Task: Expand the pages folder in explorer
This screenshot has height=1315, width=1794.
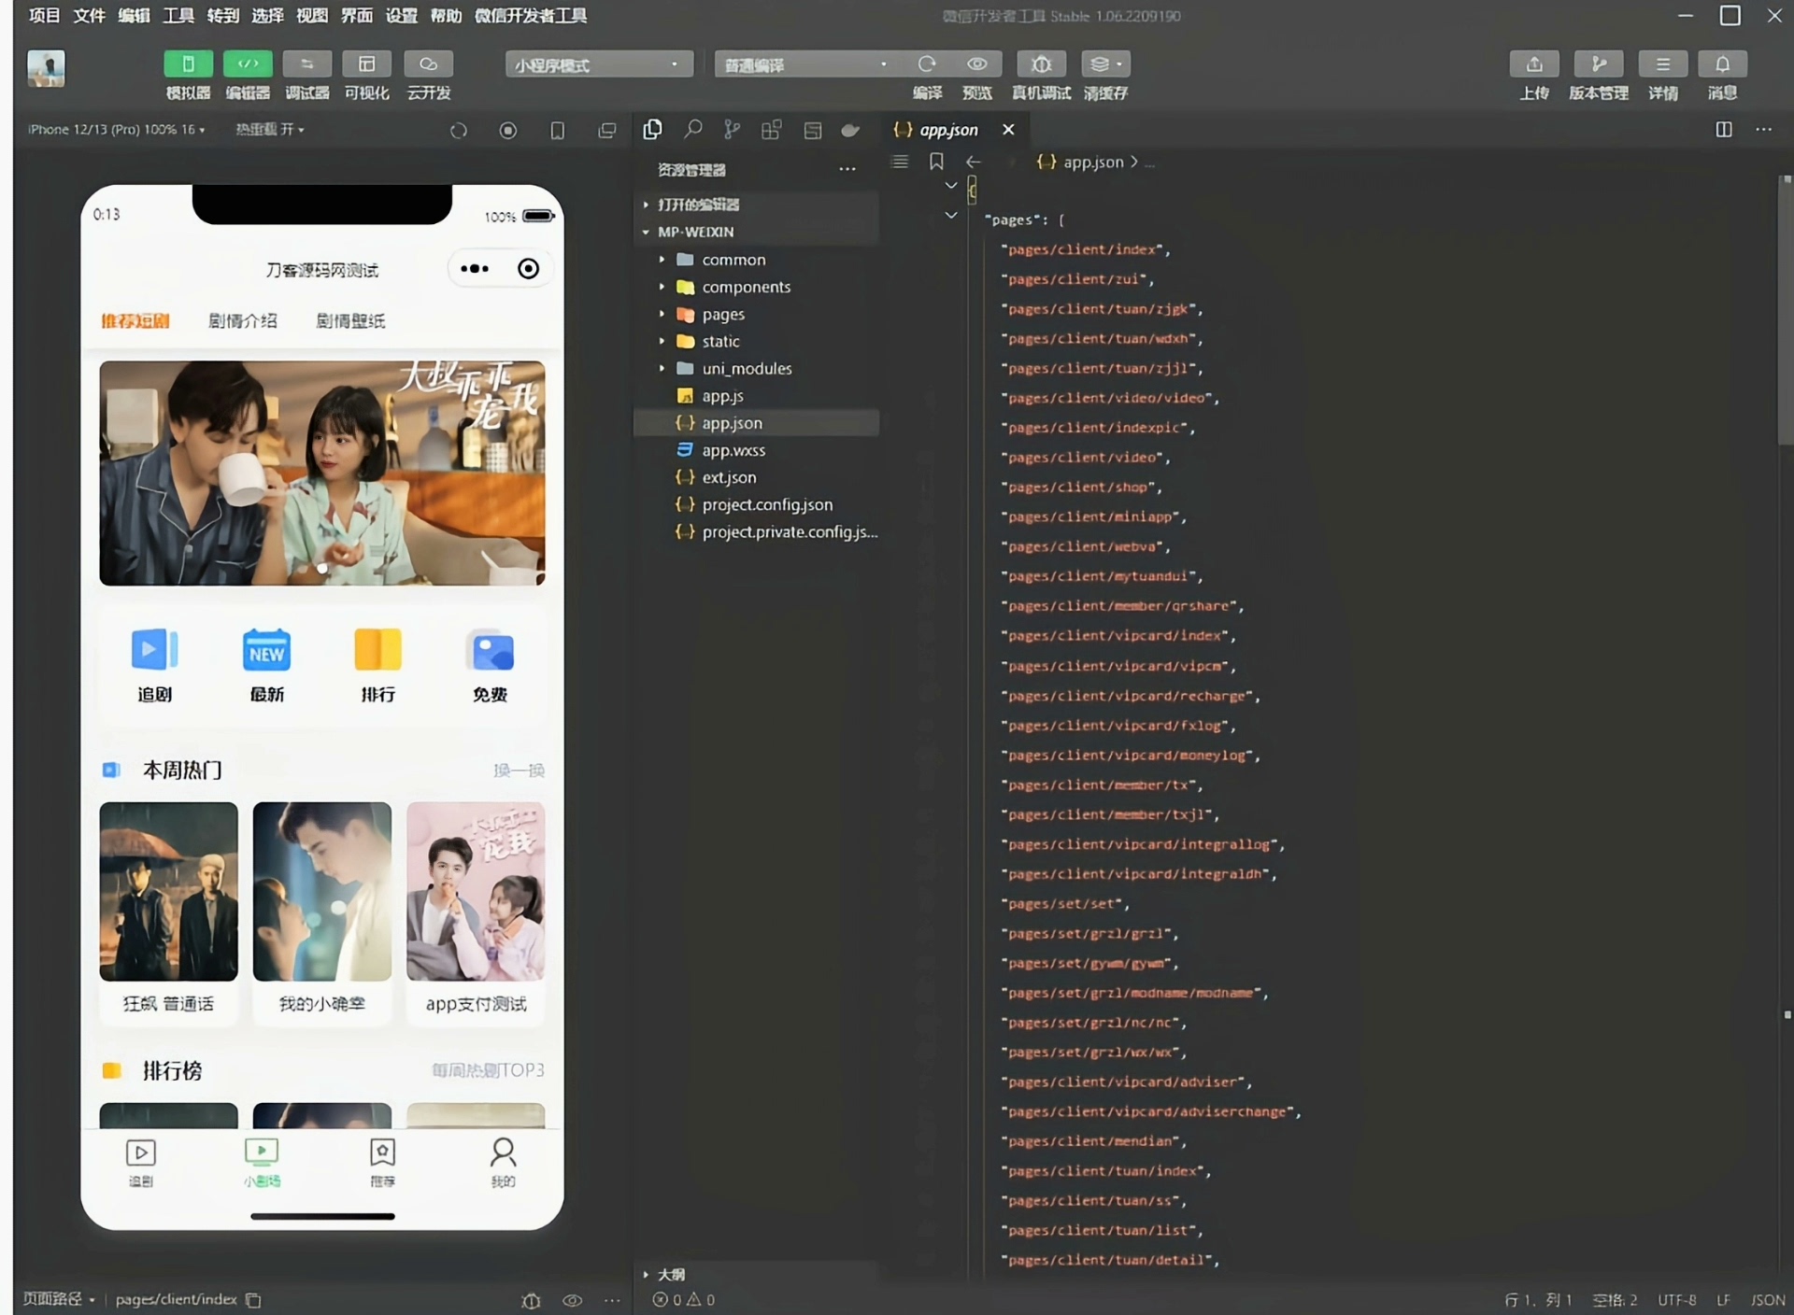Action: coord(723,315)
